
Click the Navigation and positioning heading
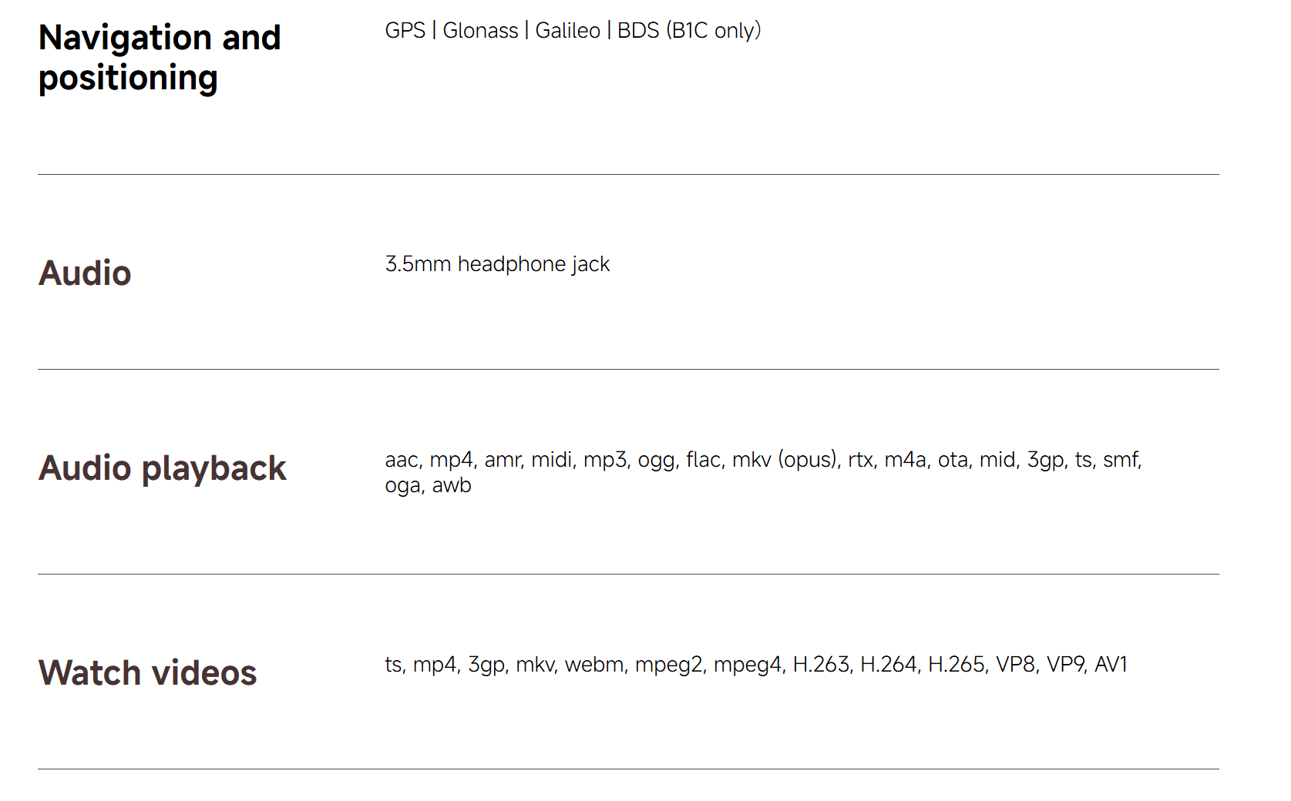pos(160,58)
